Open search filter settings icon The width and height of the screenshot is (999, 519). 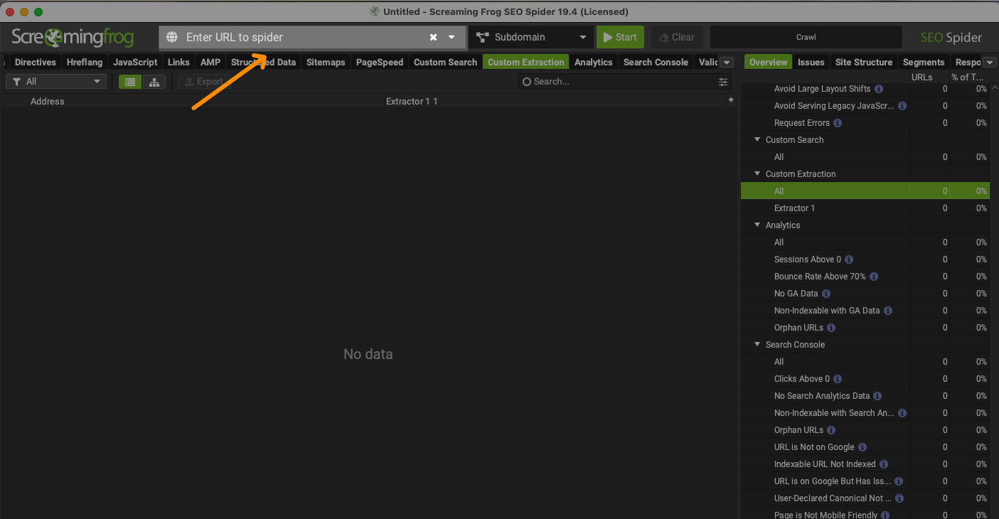pos(723,82)
